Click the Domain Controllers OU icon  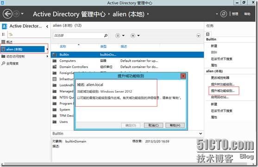point(55,67)
